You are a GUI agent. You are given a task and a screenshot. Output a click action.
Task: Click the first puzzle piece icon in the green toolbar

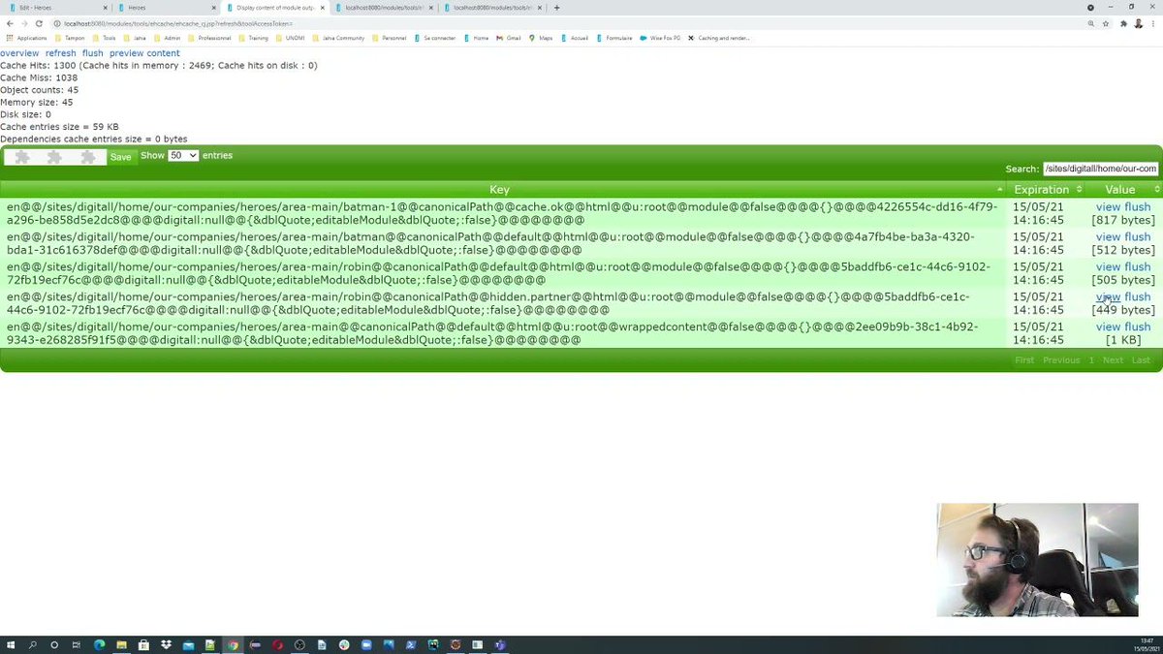[21, 156]
